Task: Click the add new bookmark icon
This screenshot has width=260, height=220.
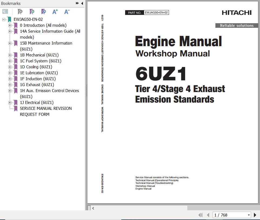Action: 32,12
